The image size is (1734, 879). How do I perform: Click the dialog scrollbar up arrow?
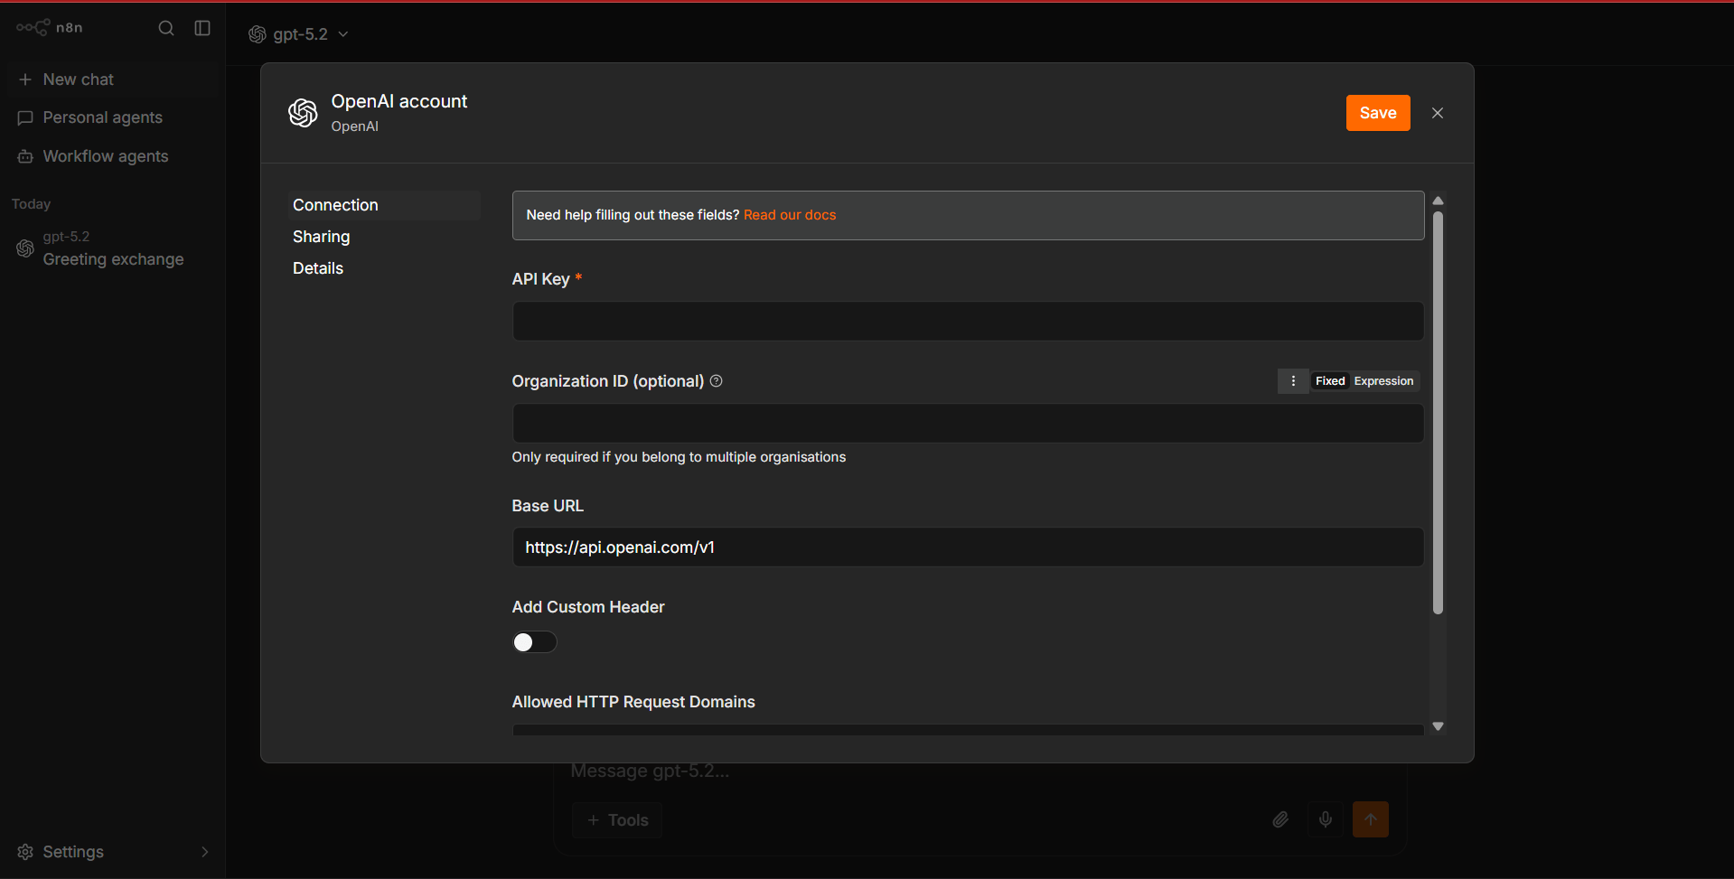tap(1438, 201)
